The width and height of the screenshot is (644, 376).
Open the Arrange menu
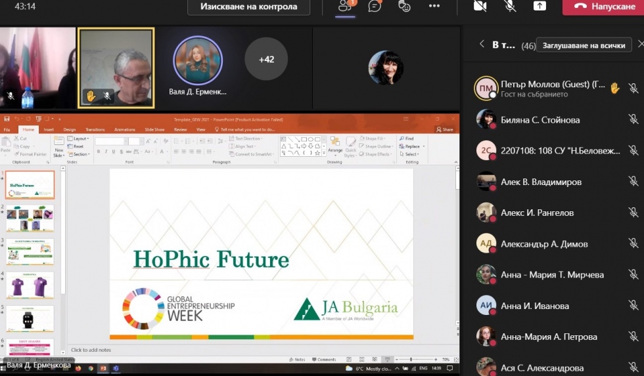pyautogui.click(x=334, y=147)
